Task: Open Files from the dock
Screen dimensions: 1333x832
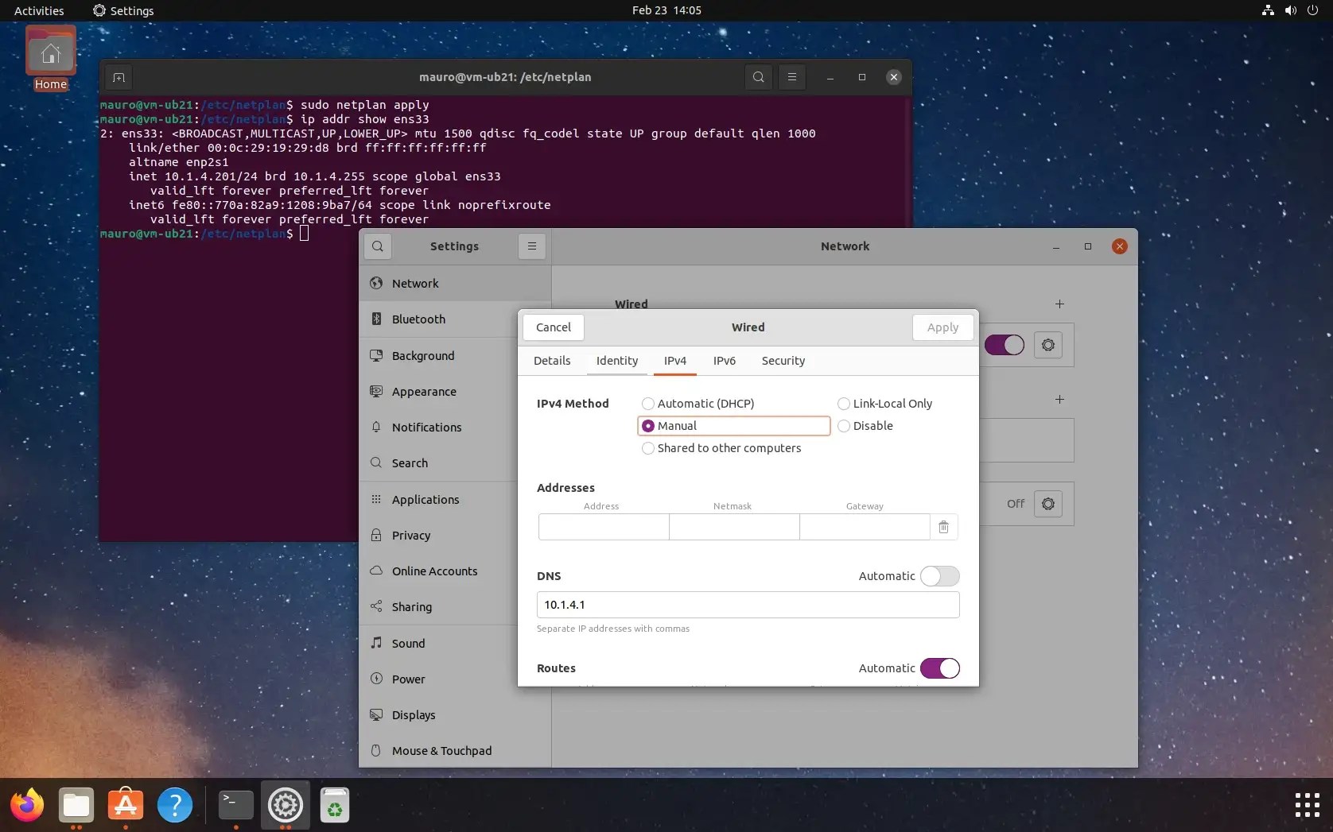Action: coord(76,805)
